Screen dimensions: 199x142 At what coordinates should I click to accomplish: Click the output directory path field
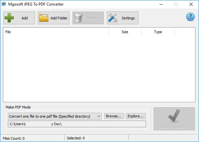pos(77,124)
